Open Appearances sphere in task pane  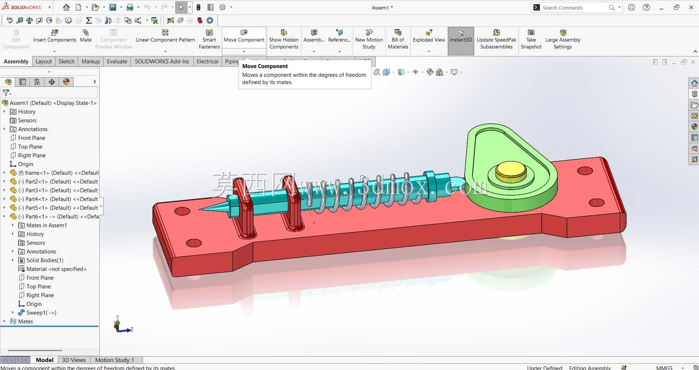pyautogui.click(x=694, y=127)
